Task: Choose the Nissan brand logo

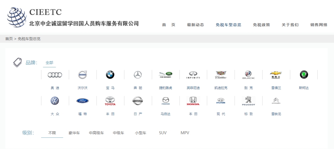Action: [x=138, y=101]
